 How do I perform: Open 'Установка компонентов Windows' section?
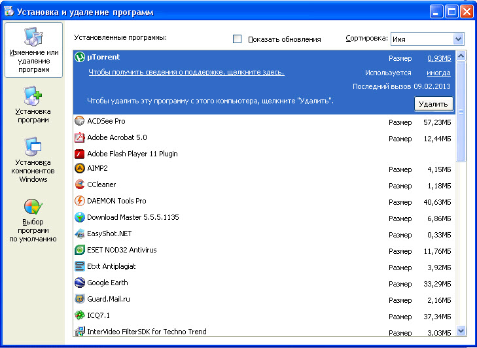point(33,160)
